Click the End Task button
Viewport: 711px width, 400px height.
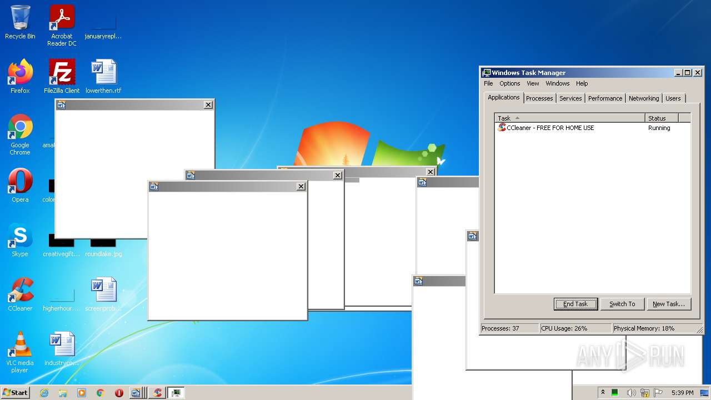(575, 304)
